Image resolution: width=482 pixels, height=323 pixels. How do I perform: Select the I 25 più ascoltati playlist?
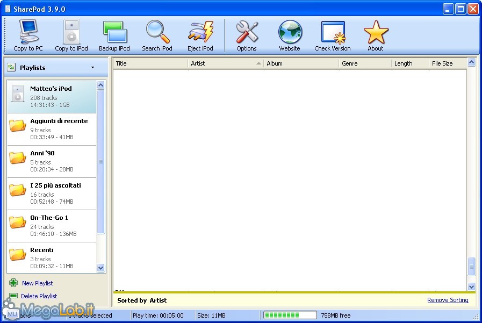pos(52,193)
